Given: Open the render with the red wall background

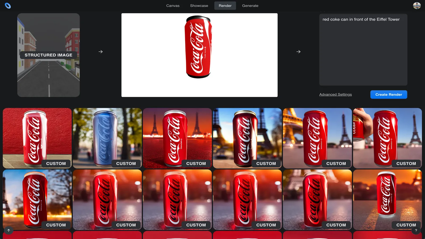Looking at the screenshot, I should (x=37, y=138).
